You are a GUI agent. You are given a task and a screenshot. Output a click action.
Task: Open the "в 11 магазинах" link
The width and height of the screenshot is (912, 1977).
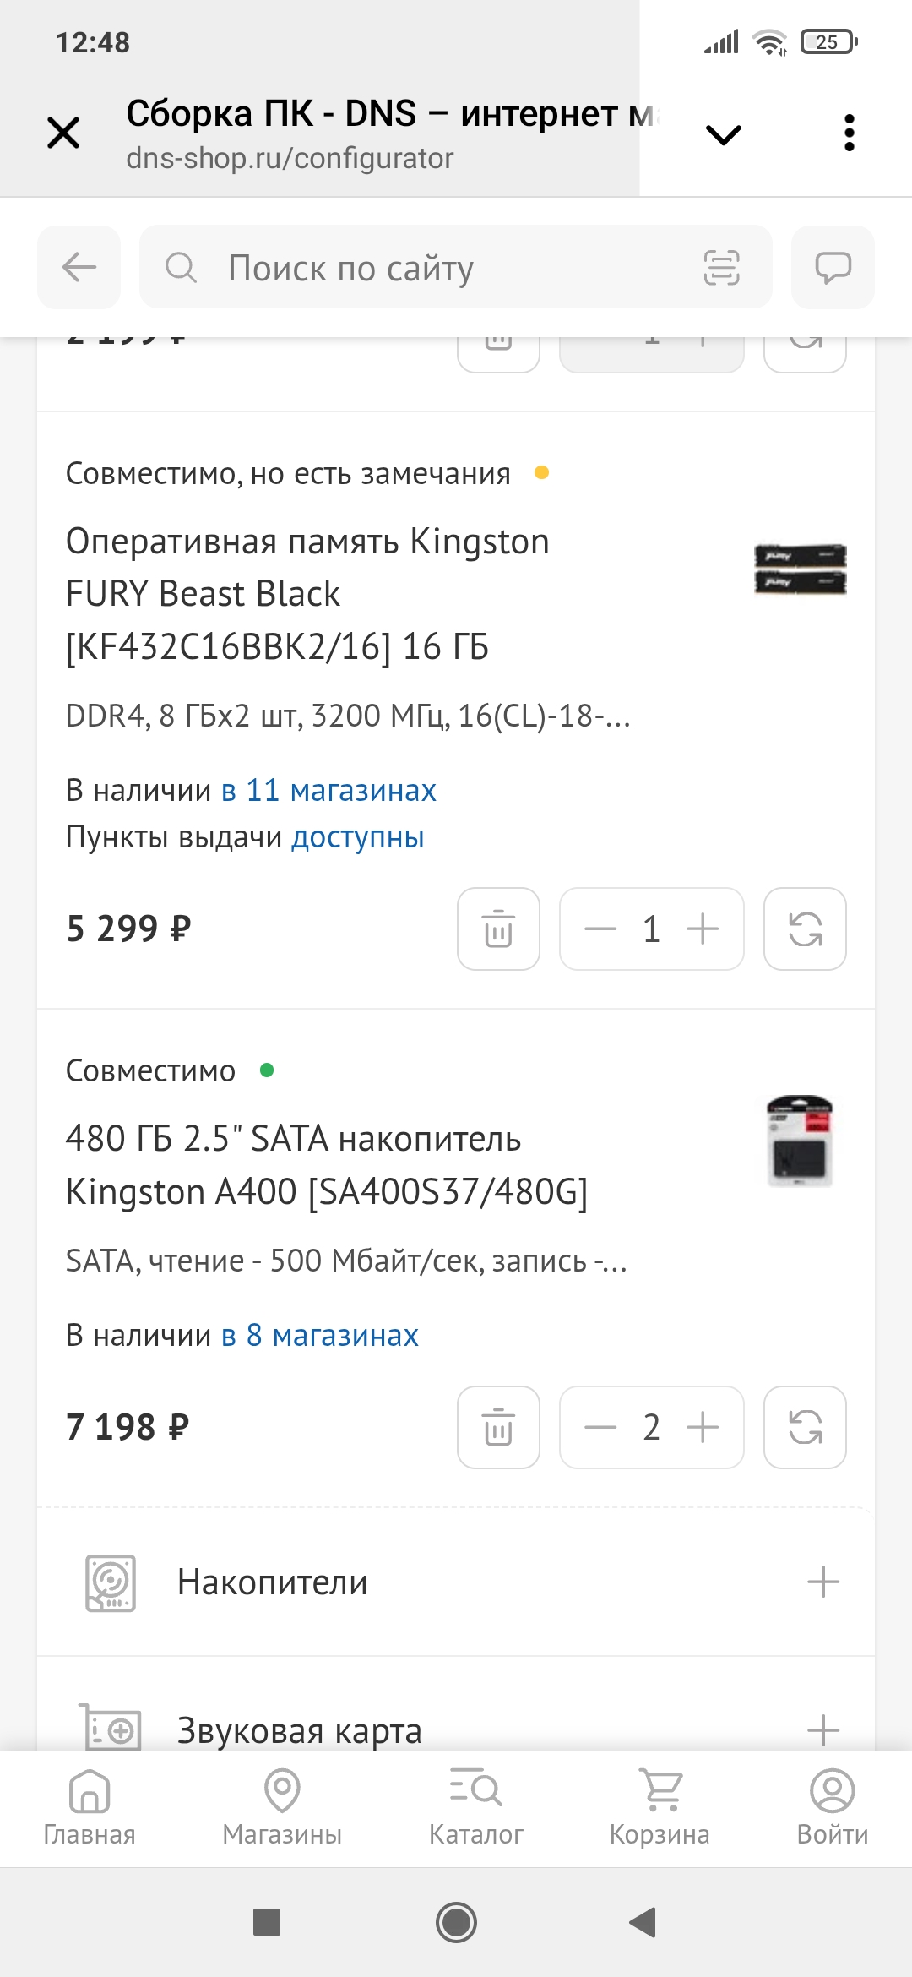click(328, 790)
